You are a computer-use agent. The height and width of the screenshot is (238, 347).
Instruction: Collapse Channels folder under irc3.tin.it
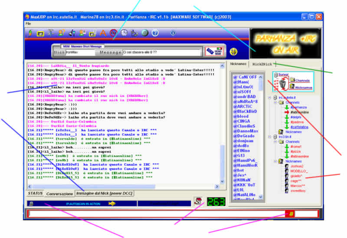point(275,142)
